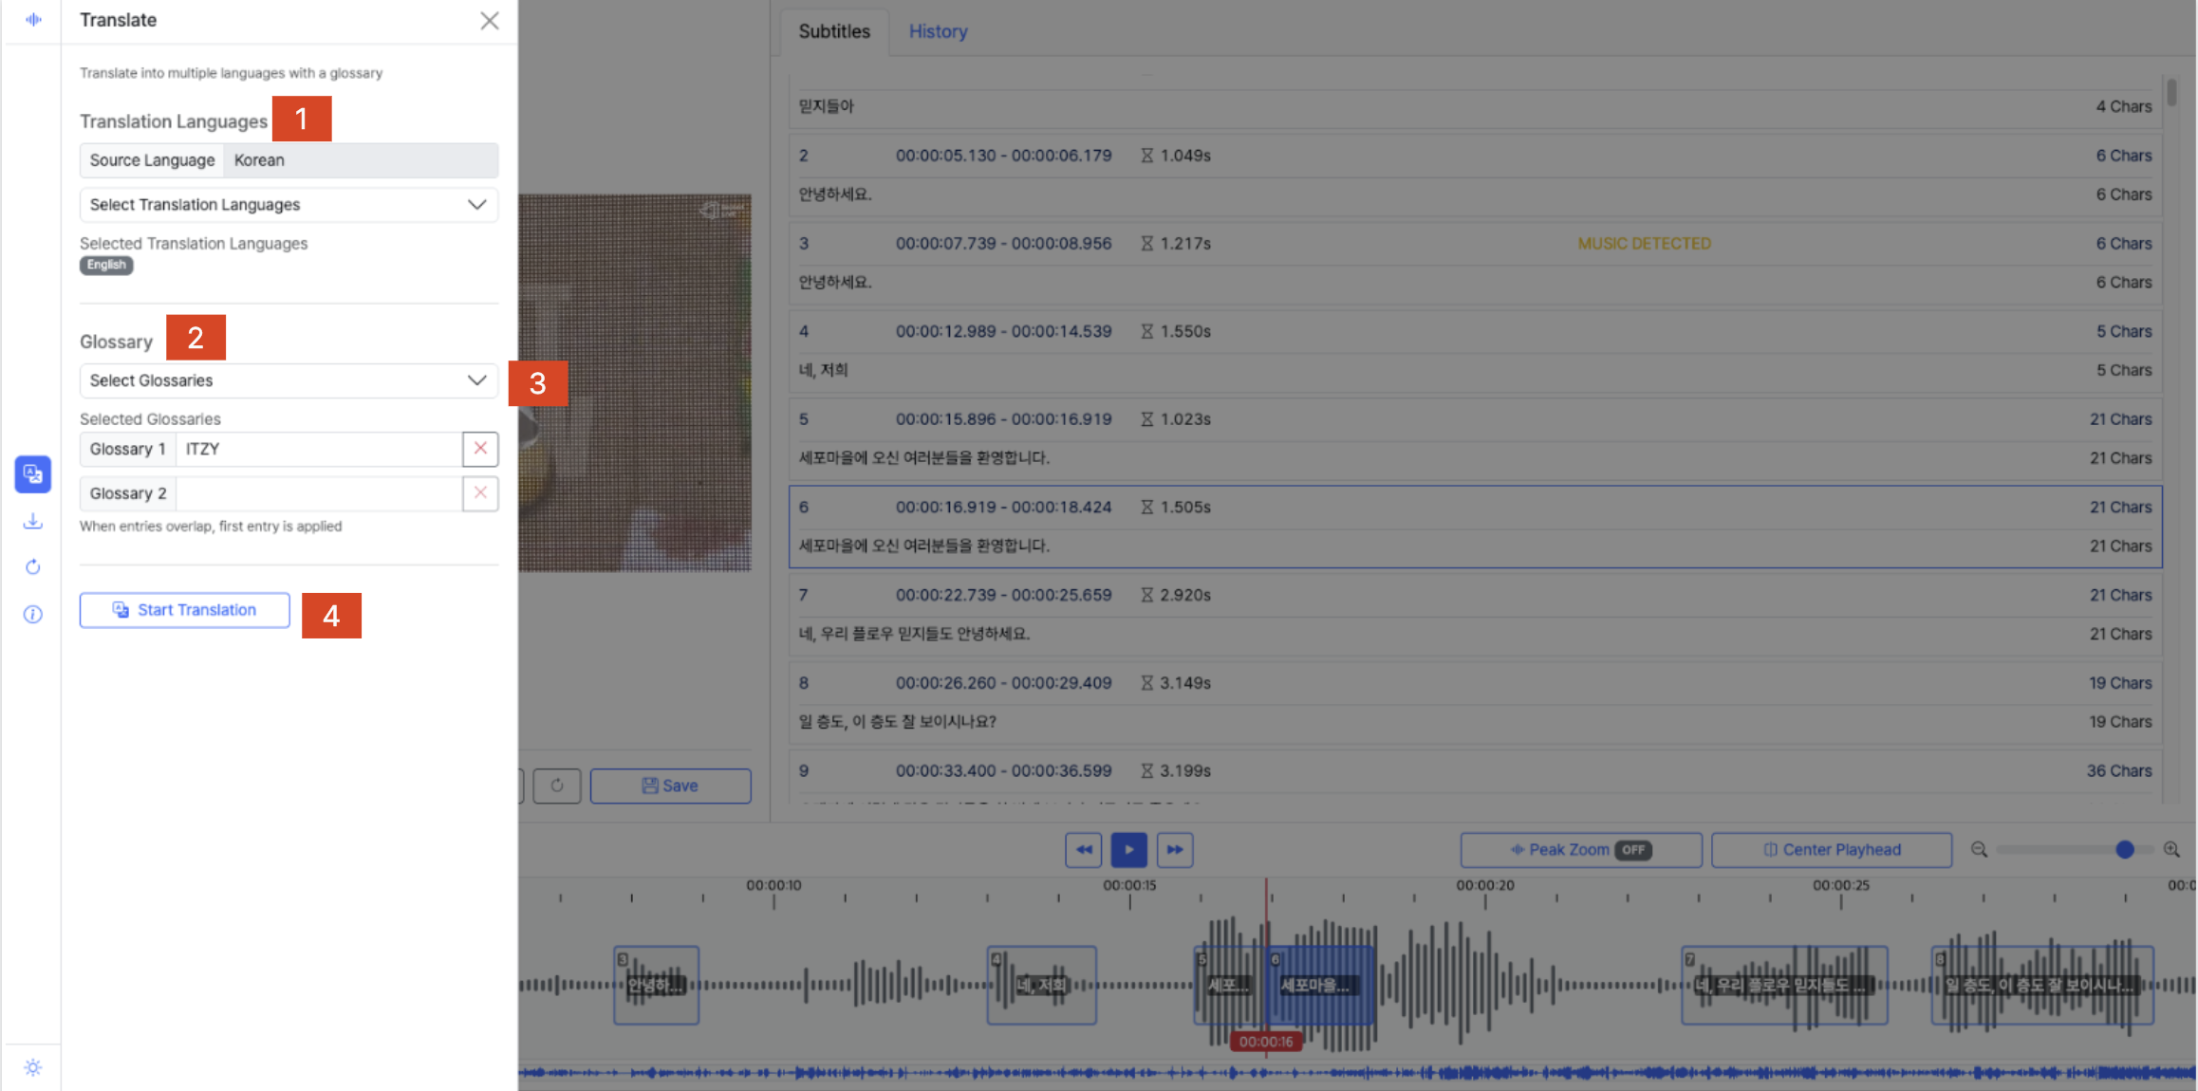
Task: Select the Korean source language field
Action: 361,160
